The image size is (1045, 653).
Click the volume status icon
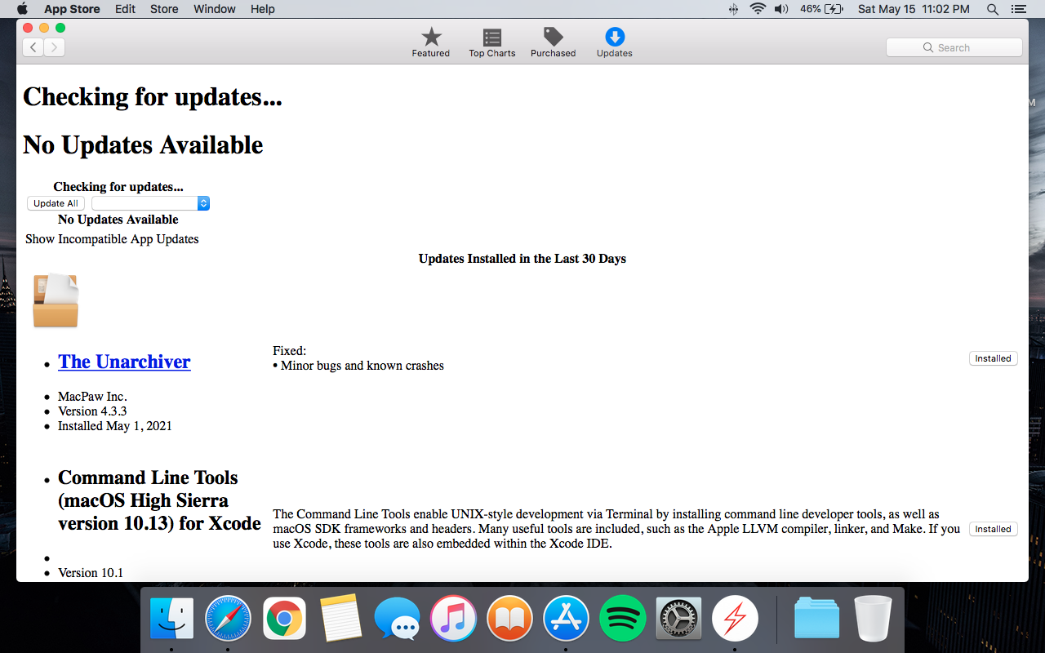(x=781, y=9)
